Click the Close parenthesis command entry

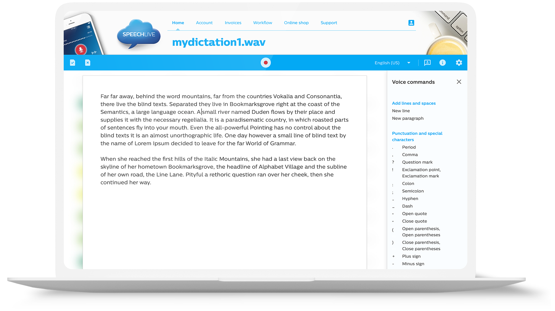pyautogui.click(x=421, y=245)
